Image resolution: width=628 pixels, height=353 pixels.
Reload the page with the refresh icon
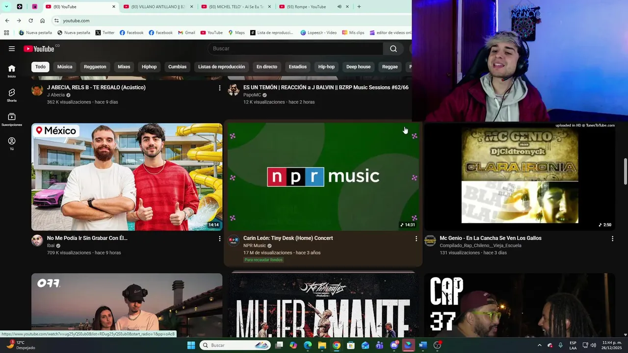tap(30, 21)
